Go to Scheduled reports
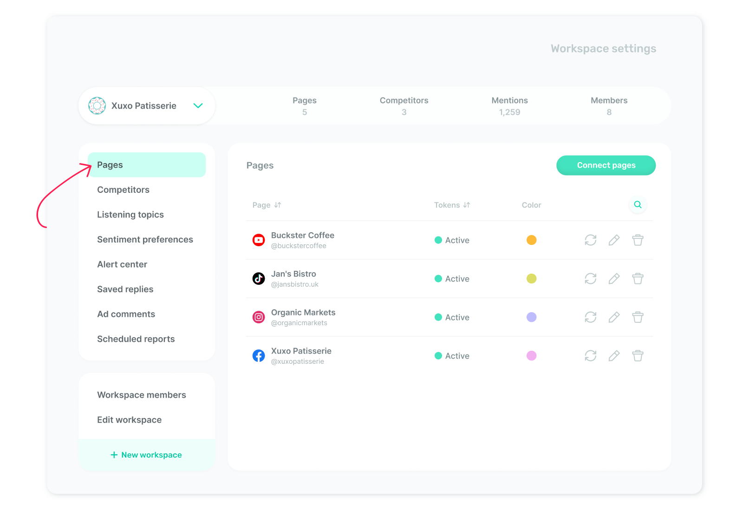The width and height of the screenshot is (743, 511). pos(136,339)
